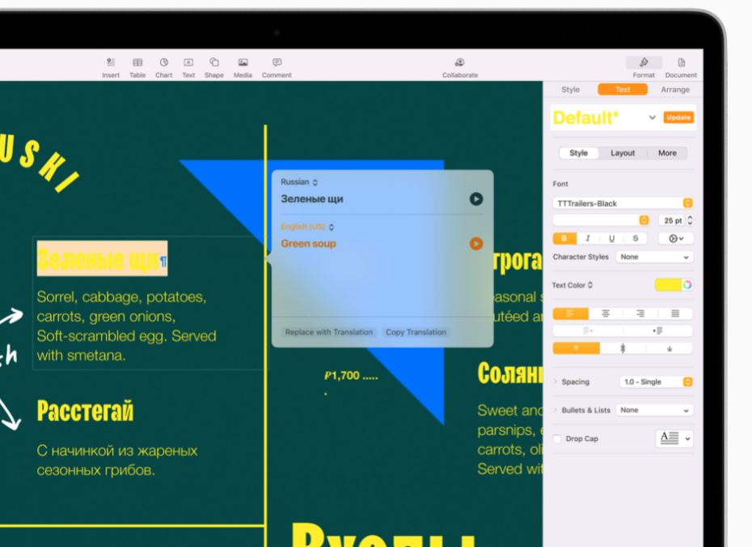Align text to bottom of box
752x547 pixels.
point(670,348)
